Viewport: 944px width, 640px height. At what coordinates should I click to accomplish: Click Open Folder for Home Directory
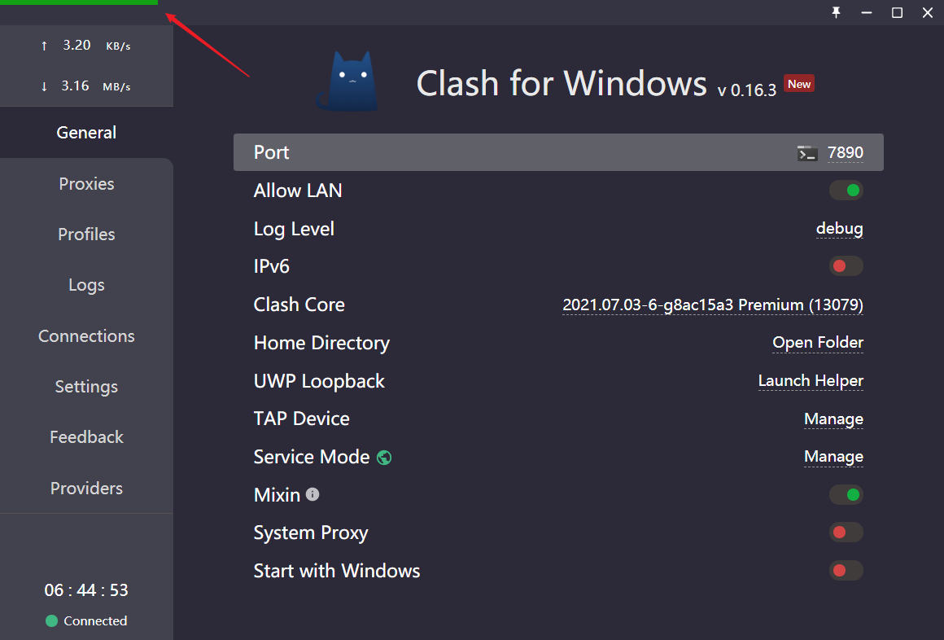pos(818,342)
